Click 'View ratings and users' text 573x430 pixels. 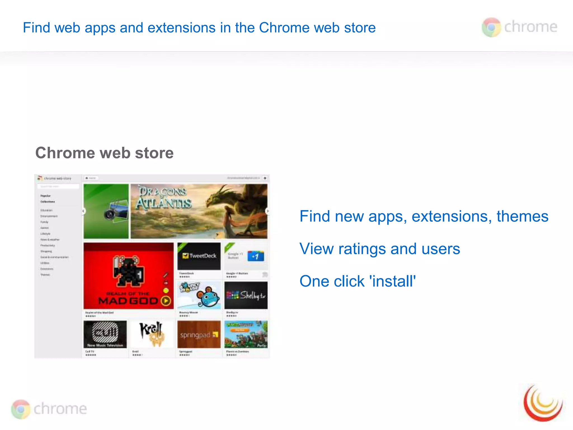click(x=380, y=249)
